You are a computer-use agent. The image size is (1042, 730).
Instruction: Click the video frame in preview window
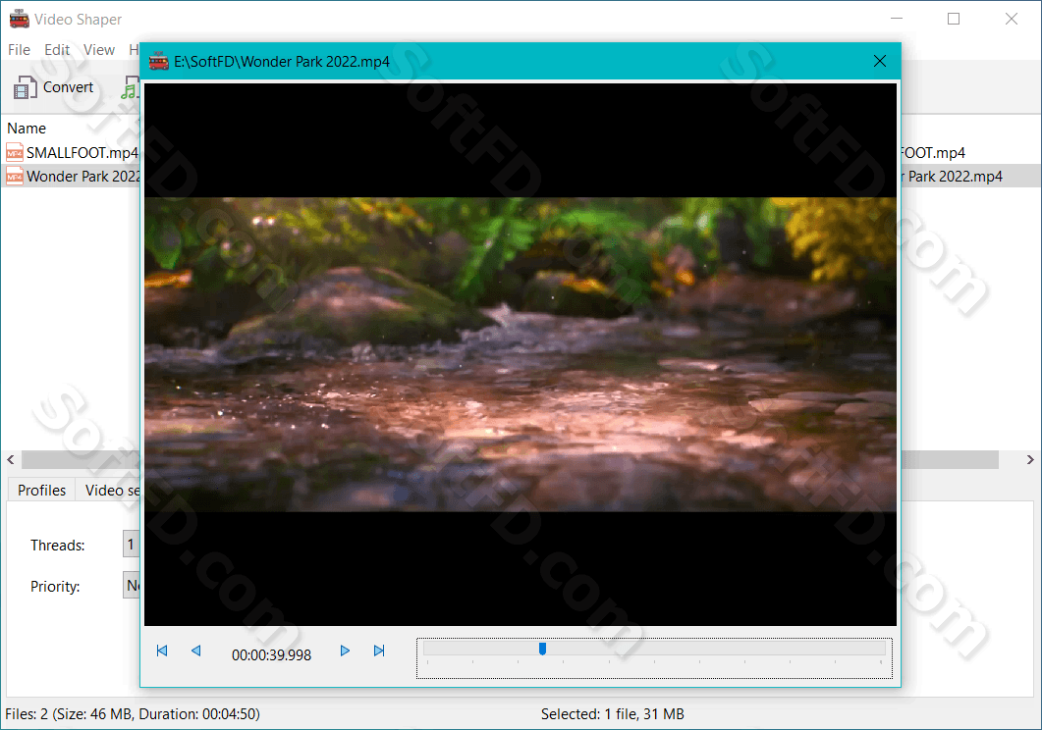[521, 354]
